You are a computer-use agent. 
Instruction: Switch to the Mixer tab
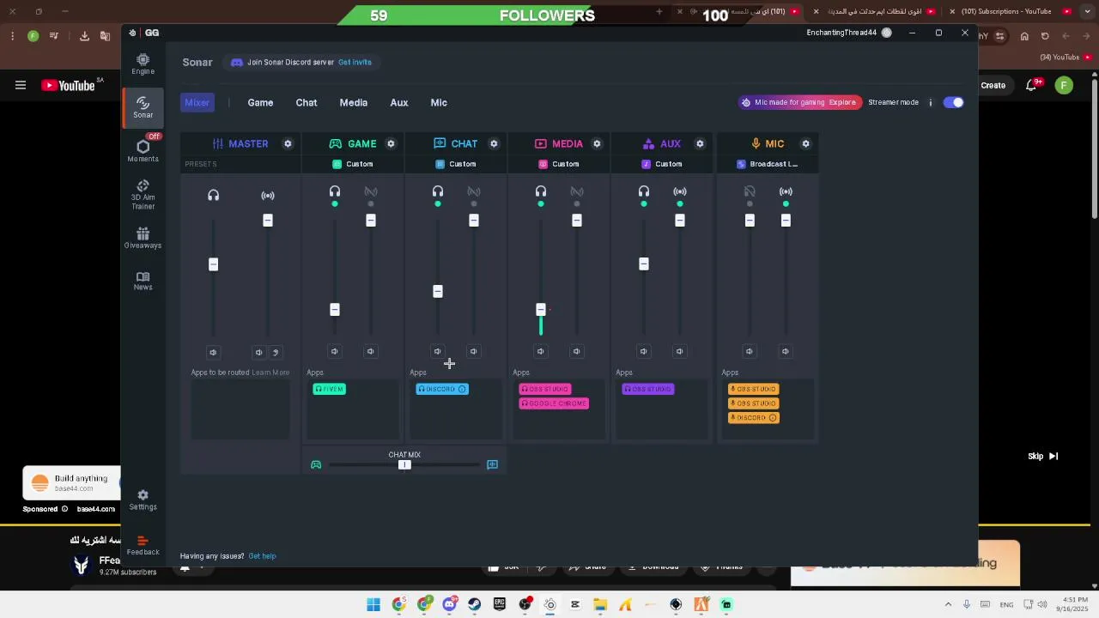[x=197, y=103]
